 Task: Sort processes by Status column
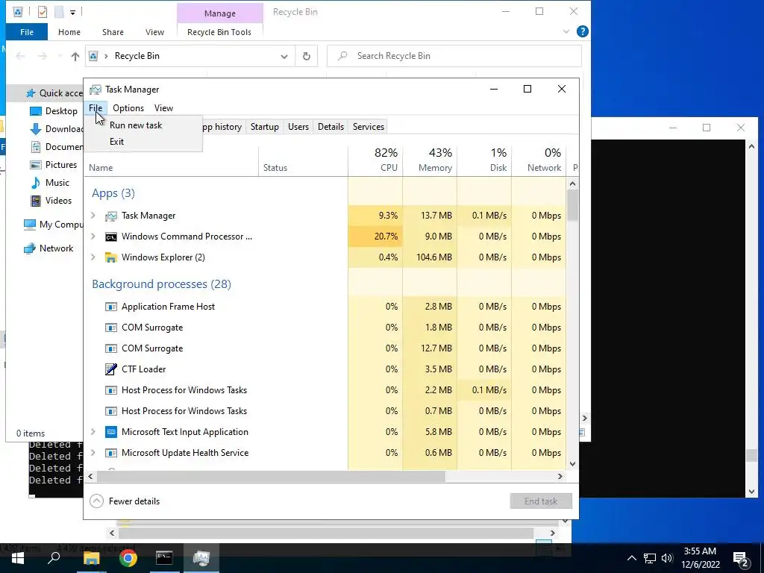tap(275, 168)
